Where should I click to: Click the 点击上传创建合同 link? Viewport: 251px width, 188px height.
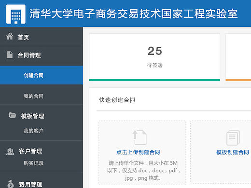[138, 152]
